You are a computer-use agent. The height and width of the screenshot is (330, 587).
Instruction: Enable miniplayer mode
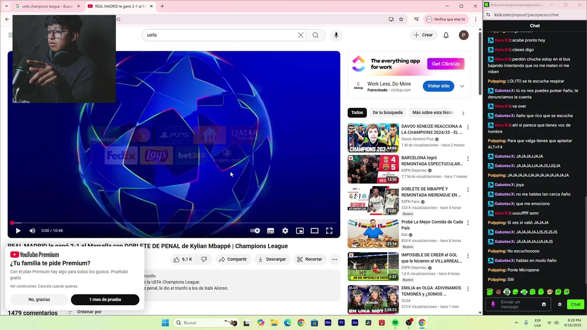[x=300, y=231]
